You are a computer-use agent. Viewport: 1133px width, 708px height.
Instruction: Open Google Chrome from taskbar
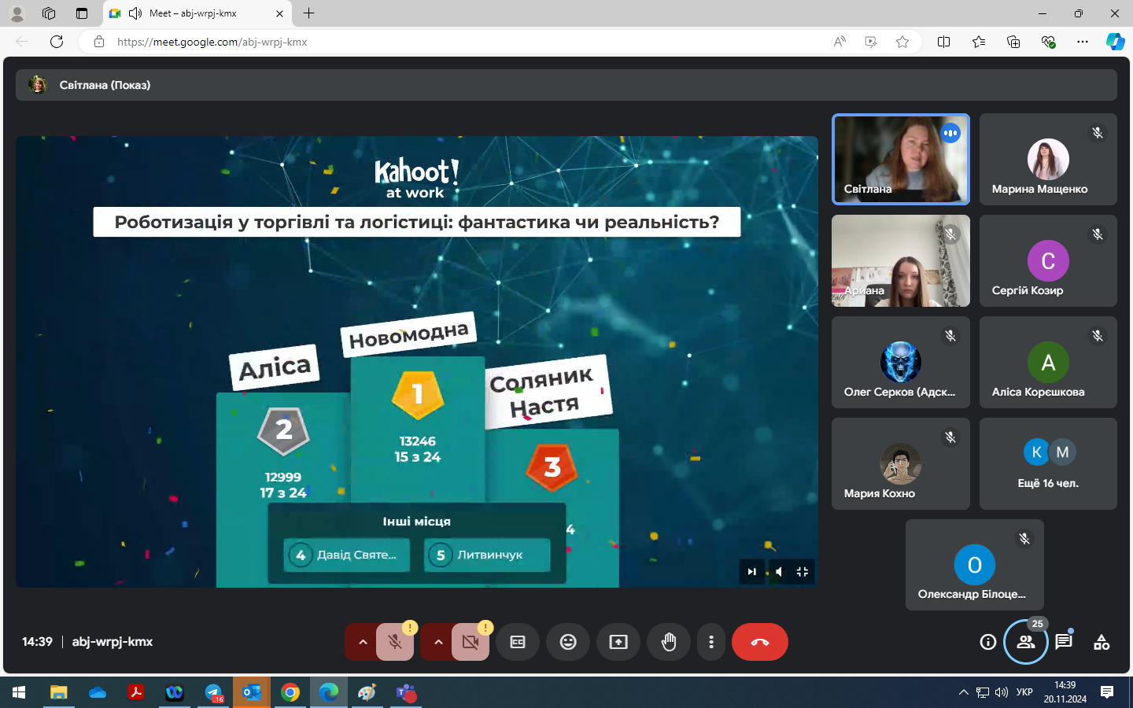(x=290, y=692)
